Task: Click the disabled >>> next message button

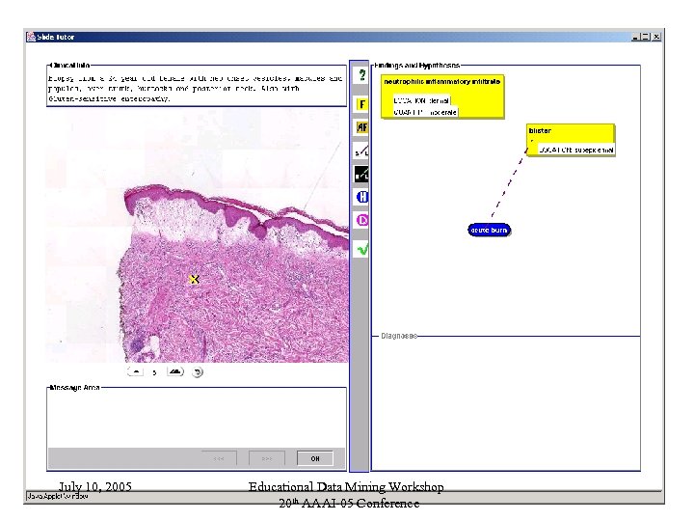Action: [x=266, y=458]
